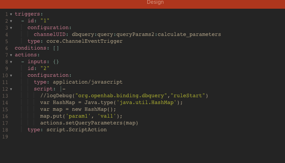The image size is (285, 163).
Task: Click line number 13 in gutter
Action: [5, 96]
